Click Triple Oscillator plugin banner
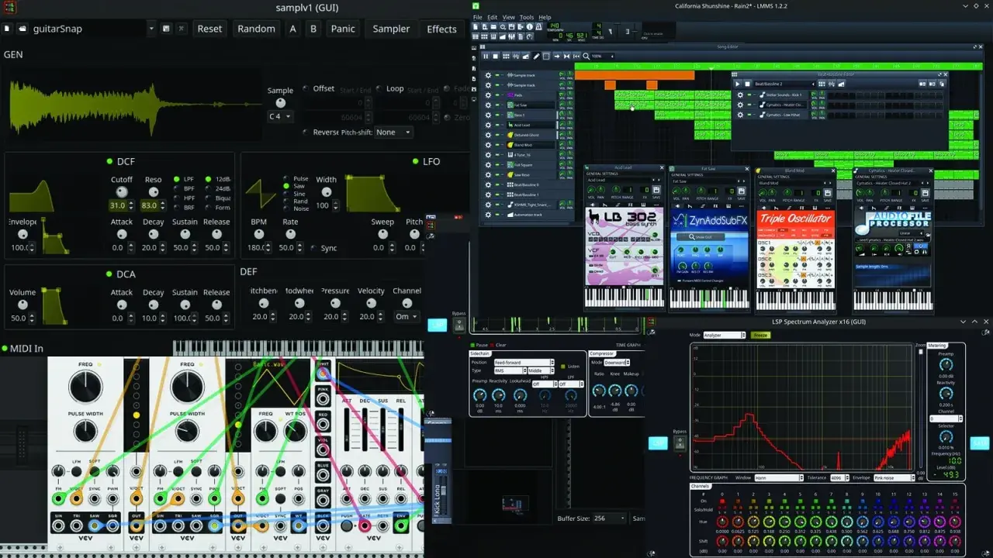 [795, 219]
